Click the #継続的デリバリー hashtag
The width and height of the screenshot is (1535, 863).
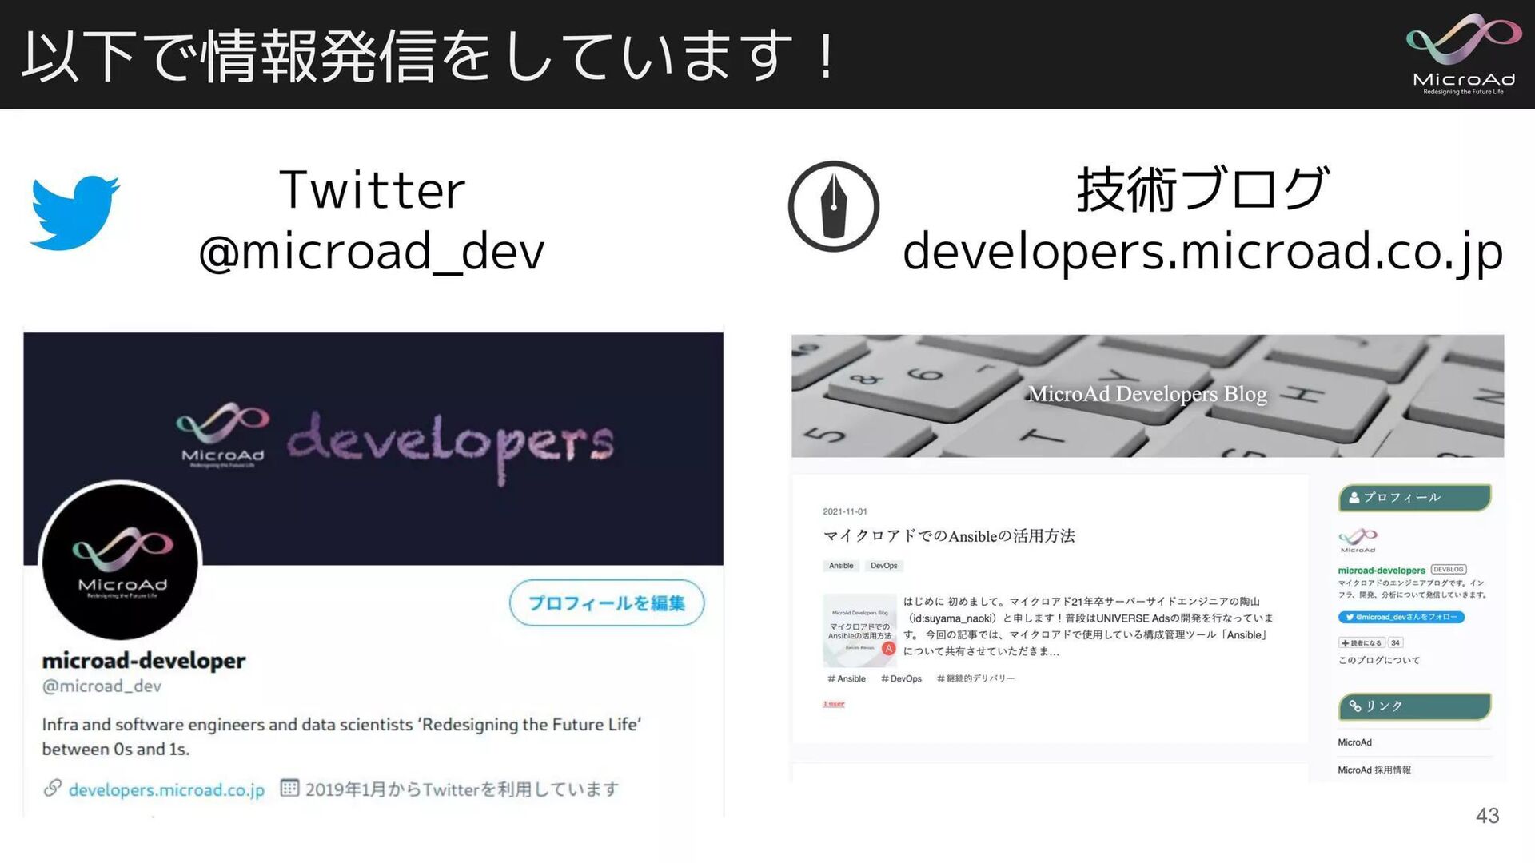coord(975,678)
